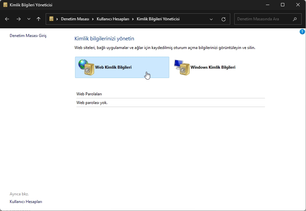Open the recent locations dropdown arrow
Viewport: 306px width, 211px height.
point(29,19)
